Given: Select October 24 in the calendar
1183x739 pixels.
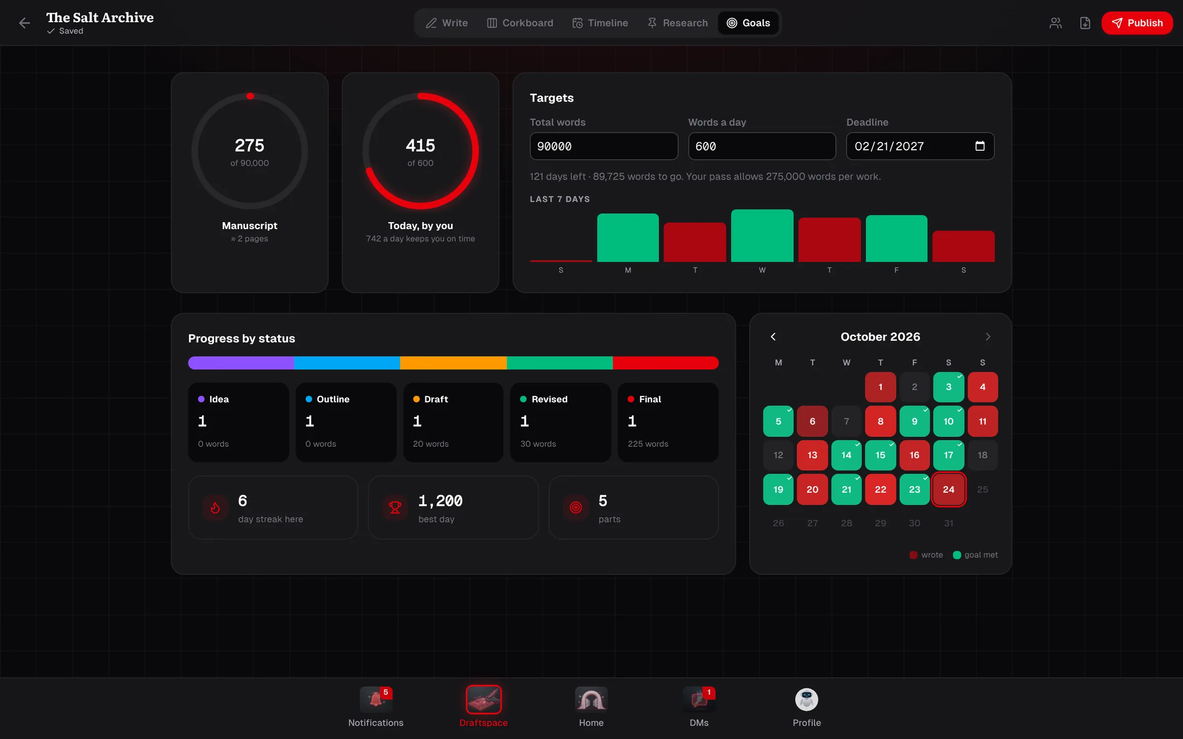Looking at the screenshot, I should click(948, 489).
